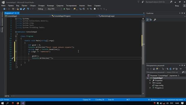Click the Windows Start button
This screenshot has width=186, height=105.
pos(2,103)
